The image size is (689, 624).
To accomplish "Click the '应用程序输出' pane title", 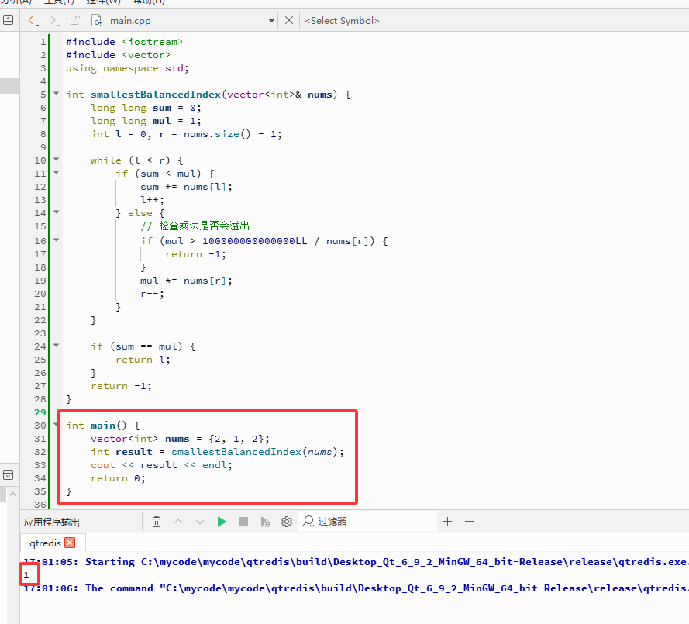I will click(52, 522).
